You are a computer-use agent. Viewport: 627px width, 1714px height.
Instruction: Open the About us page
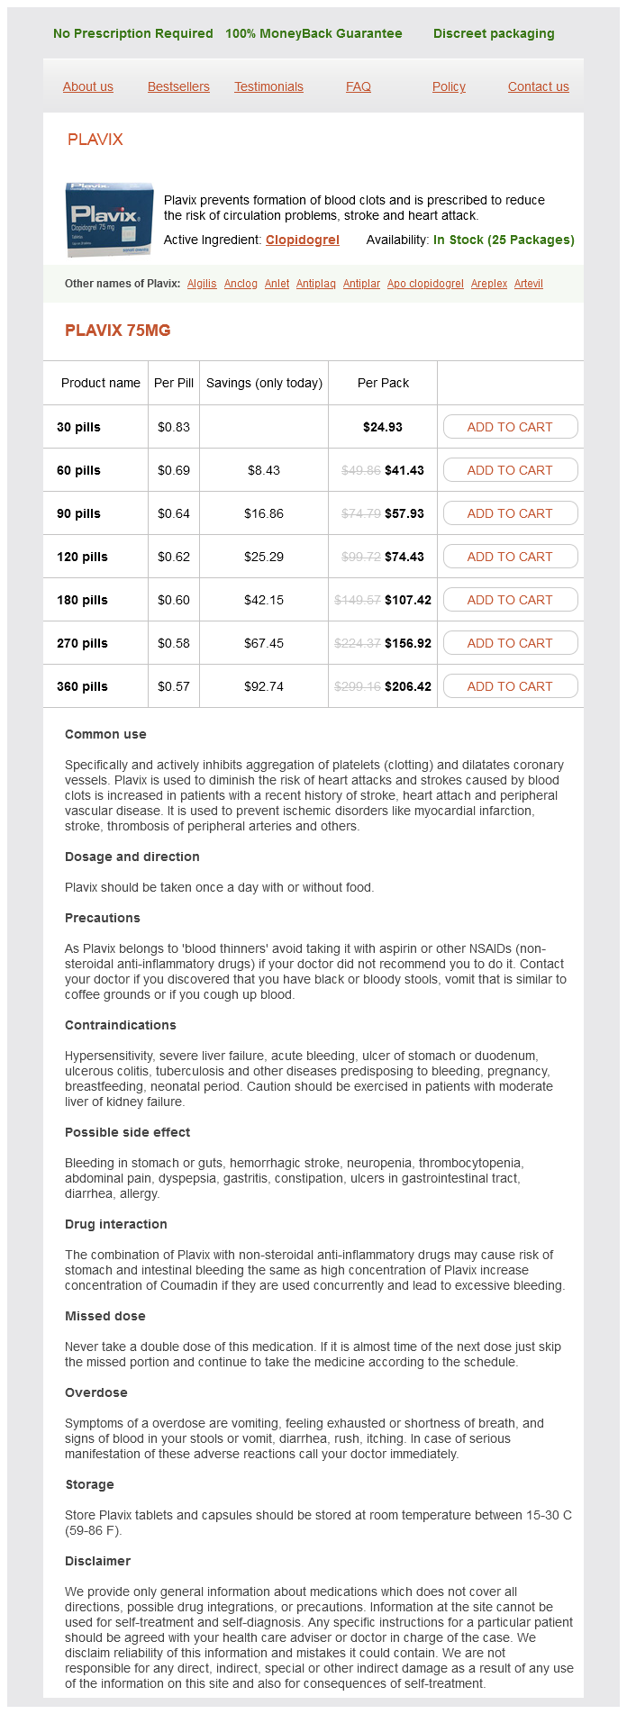(x=88, y=87)
